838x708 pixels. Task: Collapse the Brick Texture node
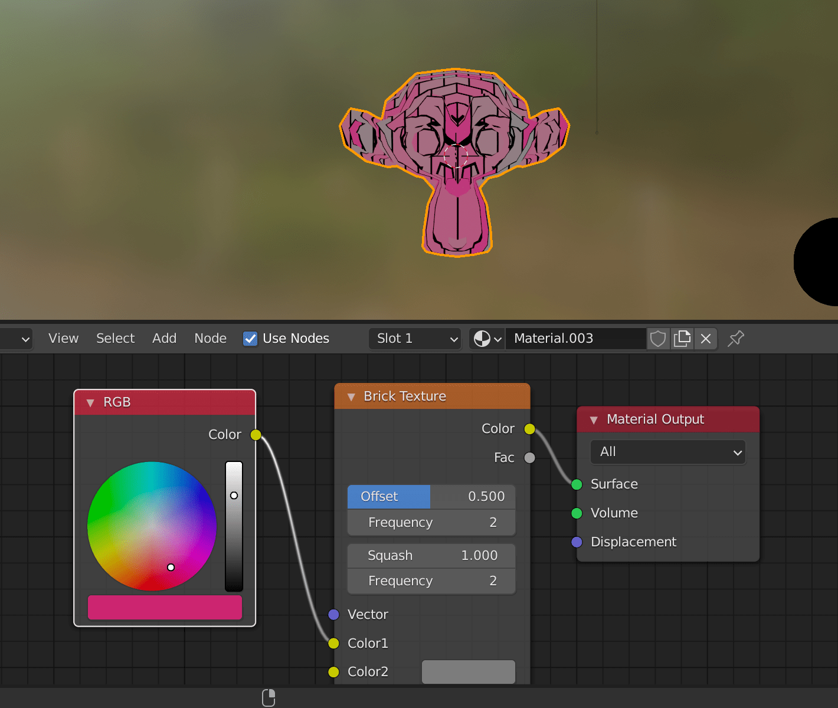pyautogui.click(x=351, y=397)
